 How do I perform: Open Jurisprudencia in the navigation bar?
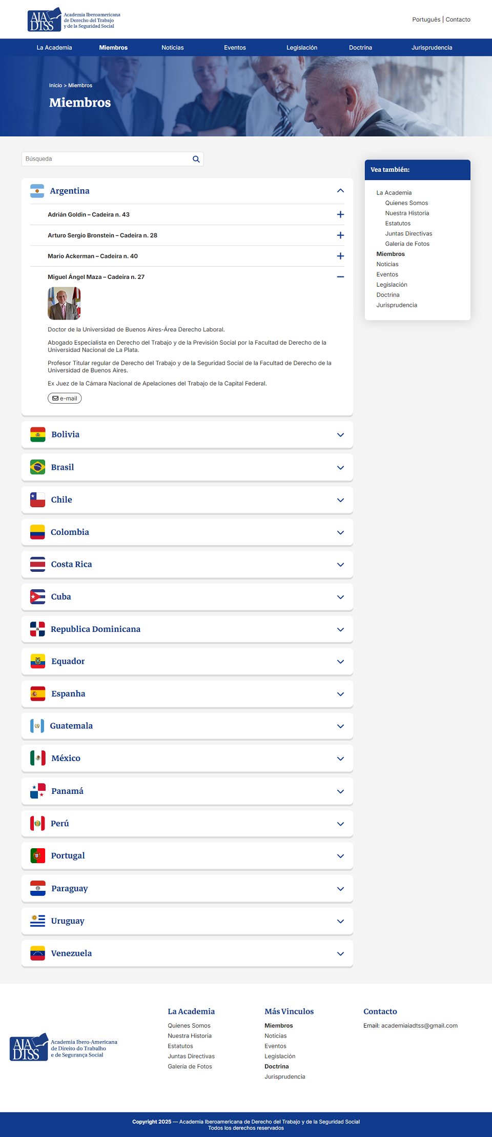click(x=432, y=48)
